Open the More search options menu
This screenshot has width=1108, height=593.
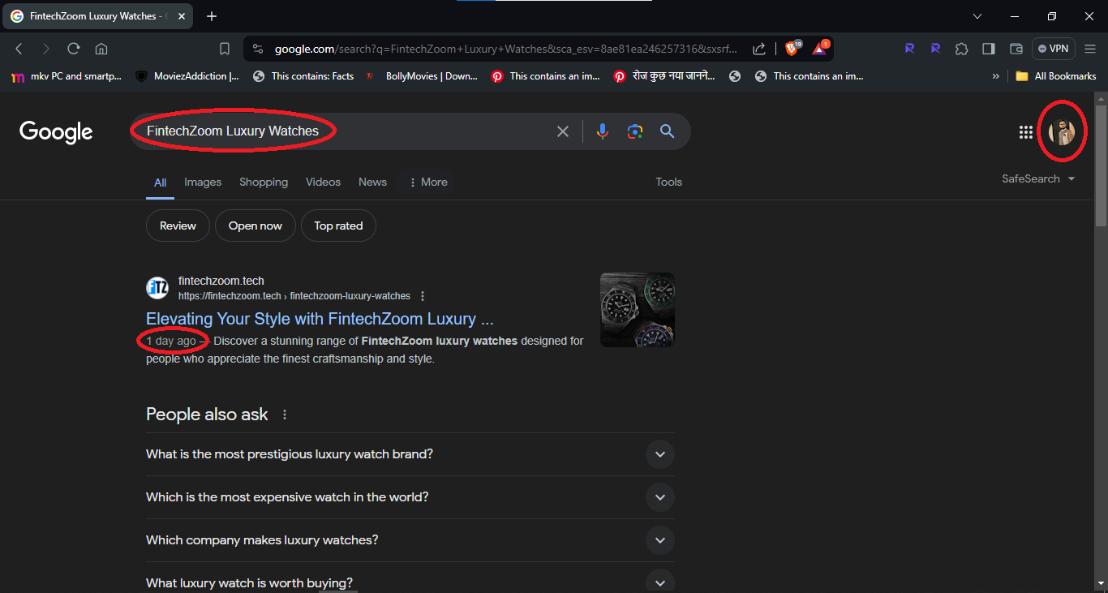point(427,182)
